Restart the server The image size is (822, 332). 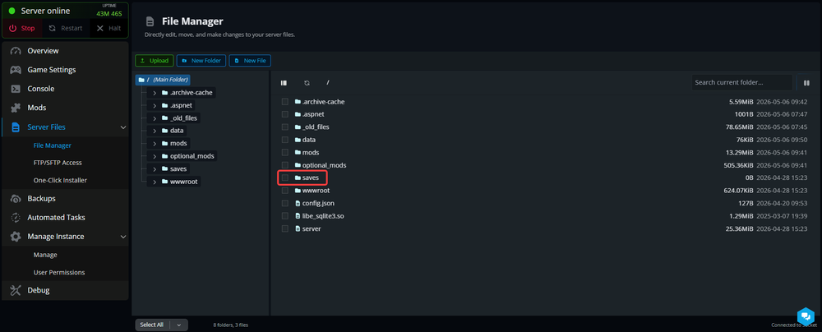click(x=66, y=28)
